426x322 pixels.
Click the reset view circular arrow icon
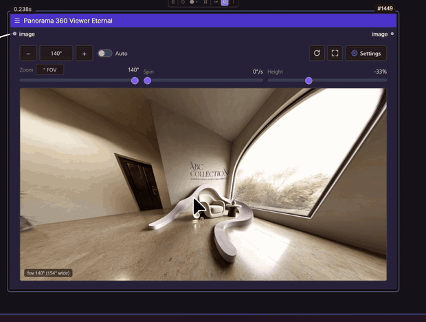point(317,53)
